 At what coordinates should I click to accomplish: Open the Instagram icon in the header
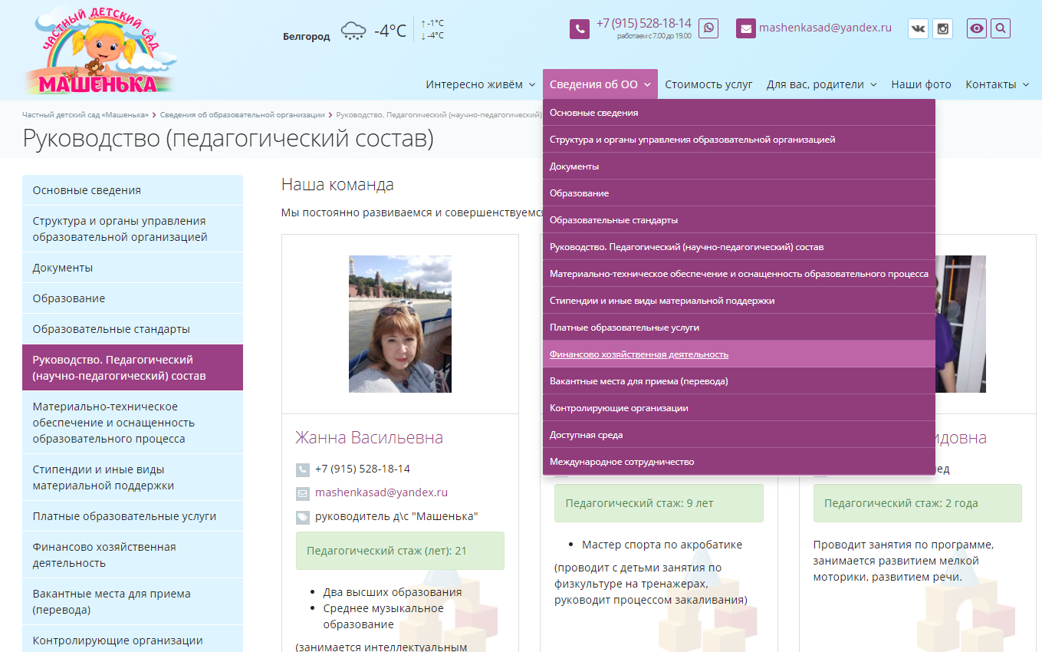coord(942,29)
